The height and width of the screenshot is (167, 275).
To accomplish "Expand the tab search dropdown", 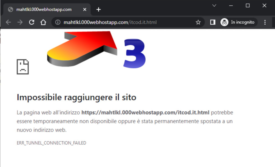I will pyautogui.click(x=214, y=6).
